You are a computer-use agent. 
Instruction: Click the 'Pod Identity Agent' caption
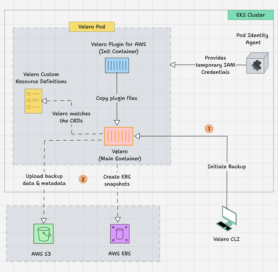click(x=252, y=39)
